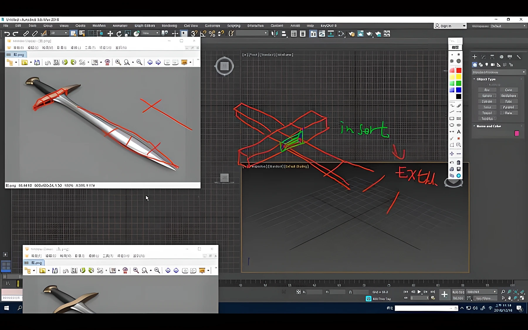Click the Cone button in Object Type
The width and height of the screenshot is (528, 330).
(x=509, y=90)
